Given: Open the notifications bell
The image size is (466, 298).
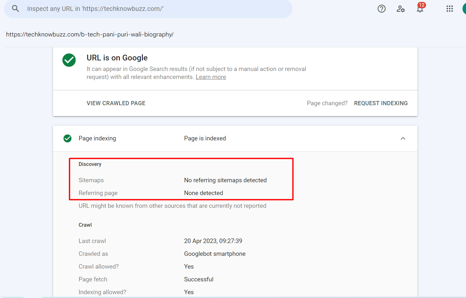Looking at the screenshot, I should point(420,10).
